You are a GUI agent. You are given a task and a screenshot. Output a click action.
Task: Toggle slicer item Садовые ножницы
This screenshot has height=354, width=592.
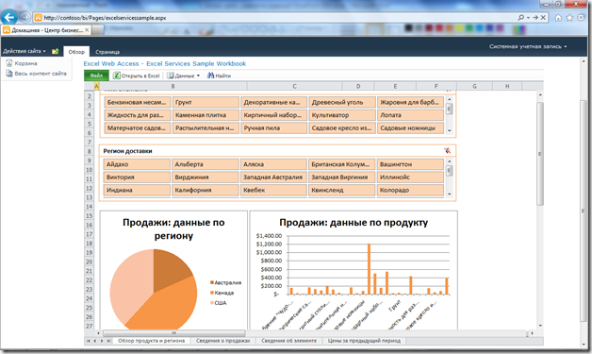coord(410,128)
